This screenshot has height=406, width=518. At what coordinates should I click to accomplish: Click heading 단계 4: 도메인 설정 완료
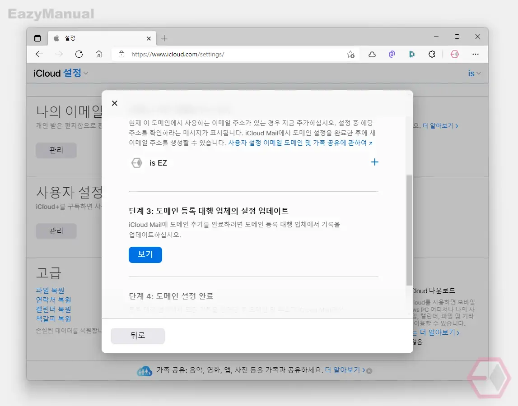click(x=171, y=296)
